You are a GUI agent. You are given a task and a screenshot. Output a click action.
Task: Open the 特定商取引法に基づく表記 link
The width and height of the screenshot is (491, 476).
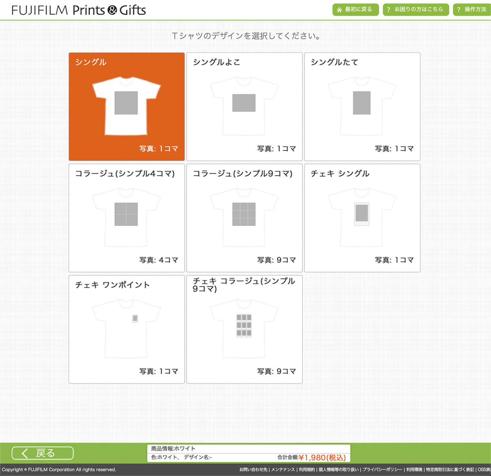click(450, 470)
